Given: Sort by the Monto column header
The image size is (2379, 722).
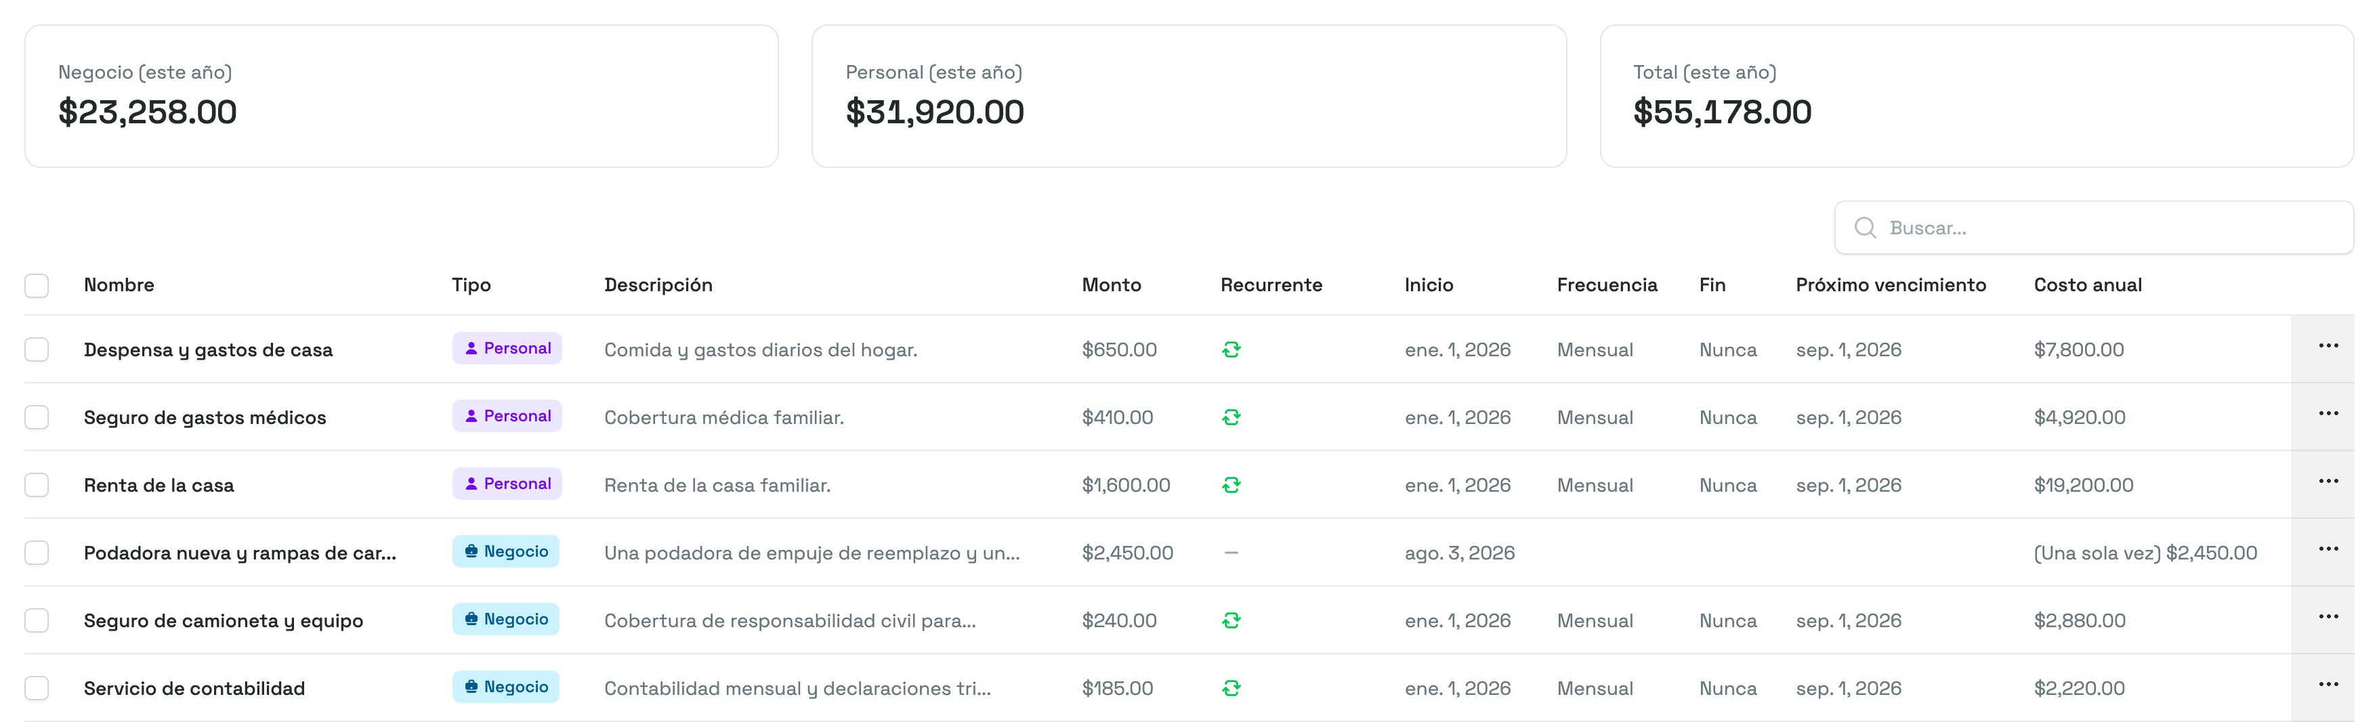Looking at the screenshot, I should pyautogui.click(x=1111, y=285).
